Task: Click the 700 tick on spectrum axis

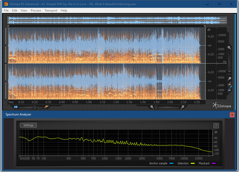Action: pos(93,158)
